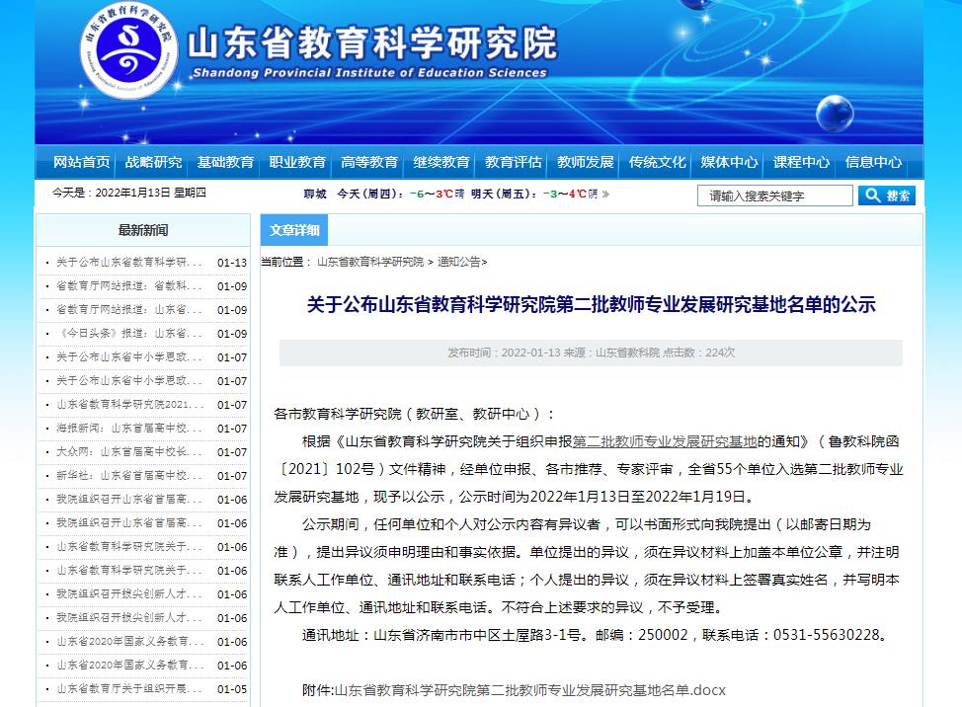Open the 《今日头条》报道 news item
Image resolution: width=962 pixels, height=707 pixels.
click(x=128, y=334)
